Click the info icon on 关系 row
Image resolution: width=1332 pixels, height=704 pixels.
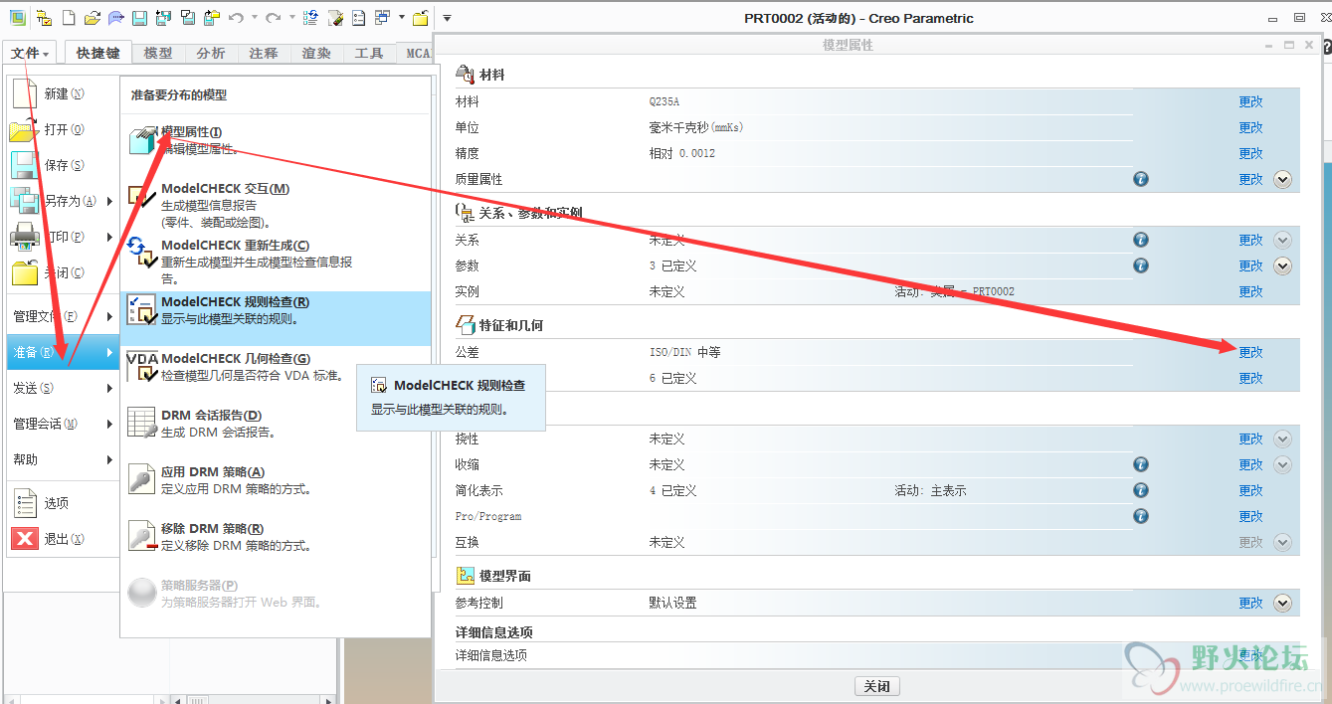click(1141, 240)
